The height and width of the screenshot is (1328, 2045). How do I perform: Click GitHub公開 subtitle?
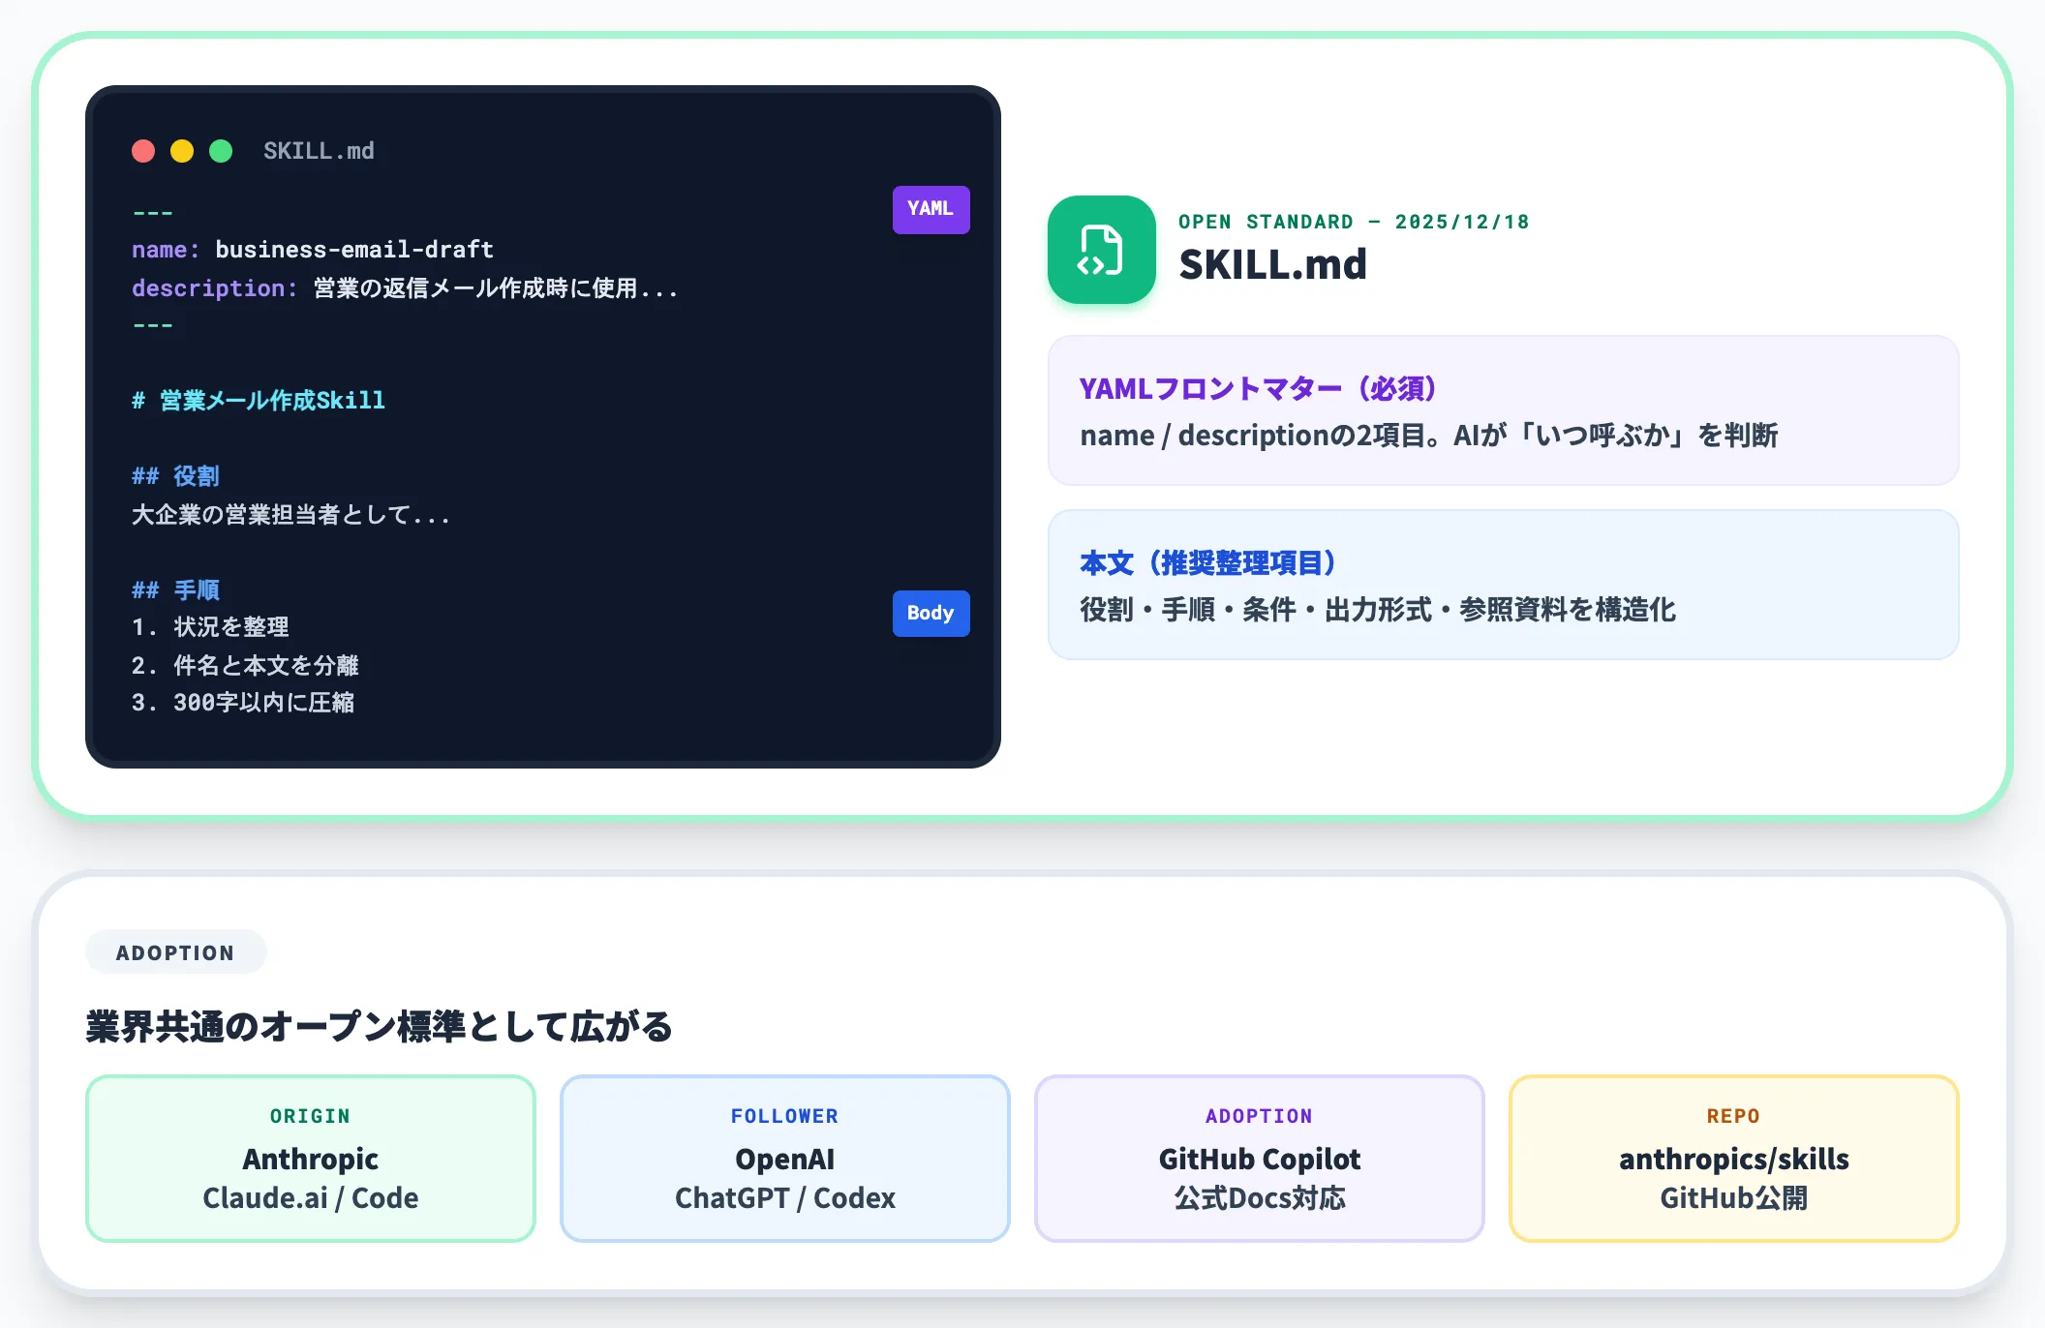coord(1734,1198)
